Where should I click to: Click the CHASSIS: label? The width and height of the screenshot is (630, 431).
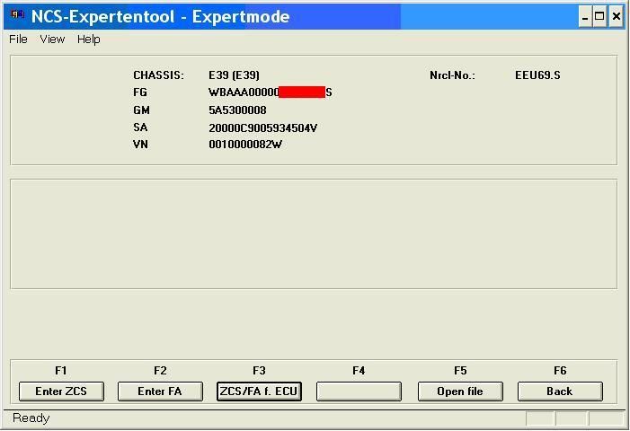click(x=158, y=75)
